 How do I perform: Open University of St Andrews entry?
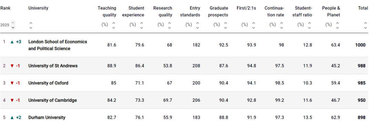click(x=53, y=66)
